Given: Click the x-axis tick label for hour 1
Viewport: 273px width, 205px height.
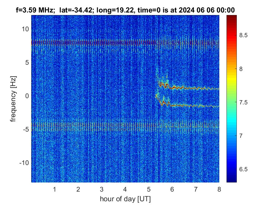Looking at the screenshot, I should point(54,189).
